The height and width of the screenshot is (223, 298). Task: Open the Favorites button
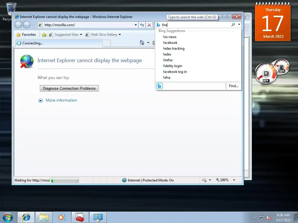(x=26, y=35)
